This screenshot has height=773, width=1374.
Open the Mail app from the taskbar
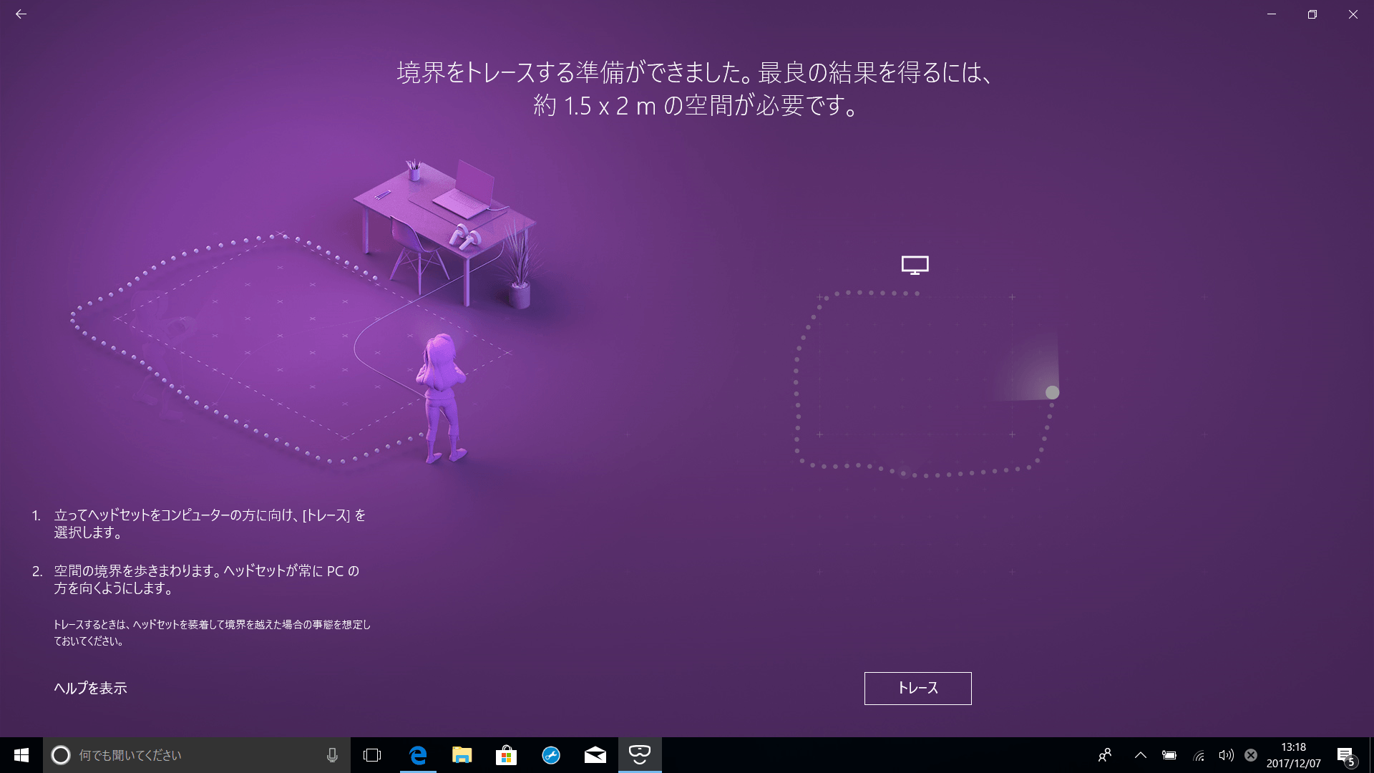click(x=595, y=755)
